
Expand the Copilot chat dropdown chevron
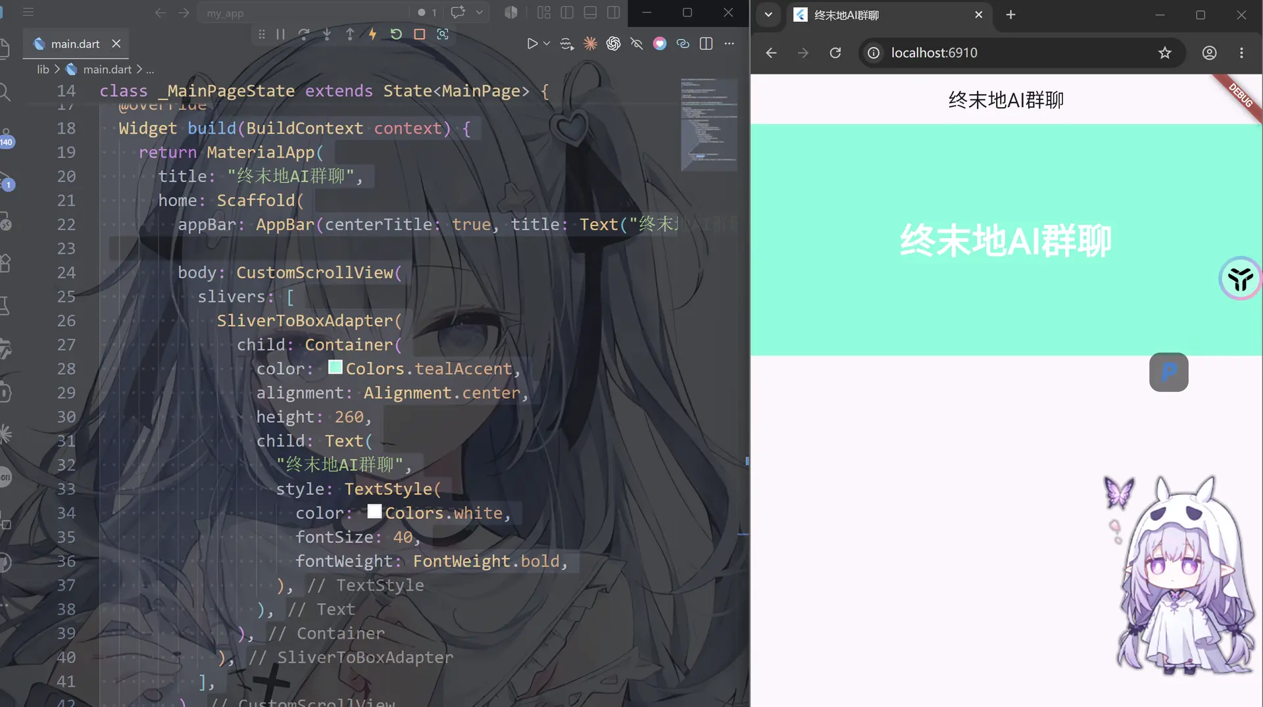(480, 12)
